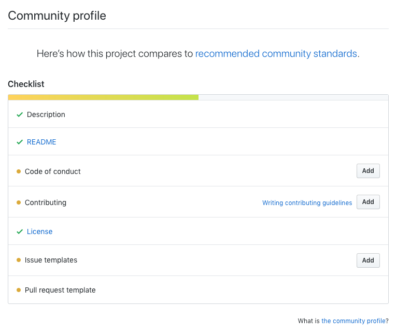Viewport: 396px width, 334px height.
Task: Click the yellow dot beside Code of conduct
Action: (x=19, y=171)
